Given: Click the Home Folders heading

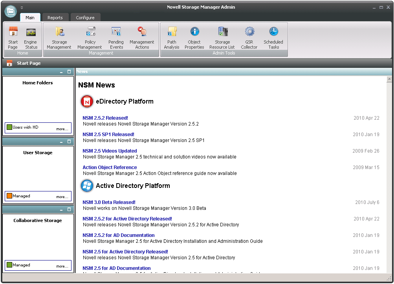Looking at the screenshot, I should click(x=38, y=83).
